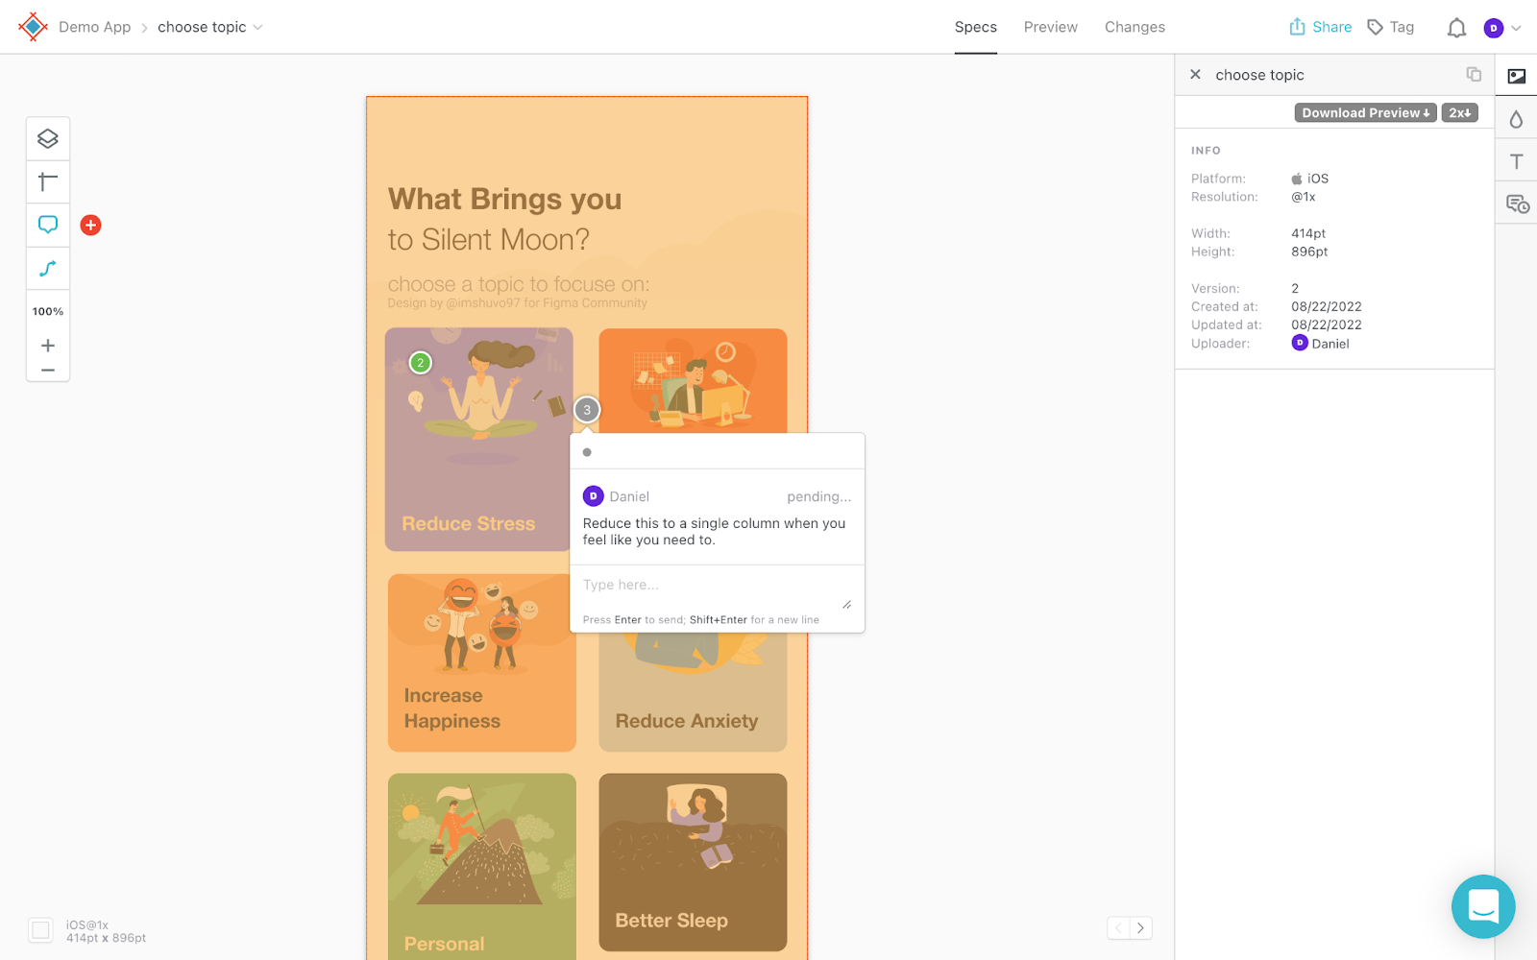This screenshot has height=960, width=1537.
Task: Open the comments history panel icon
Action: [x=1518, y=204]
